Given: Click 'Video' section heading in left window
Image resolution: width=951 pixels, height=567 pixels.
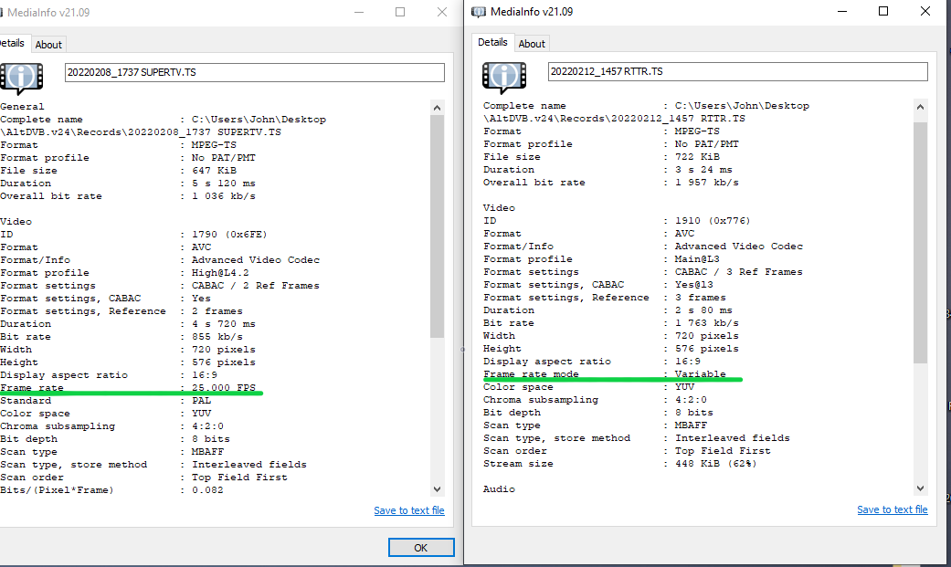Looking at the screenshot, I should (16, 221).
